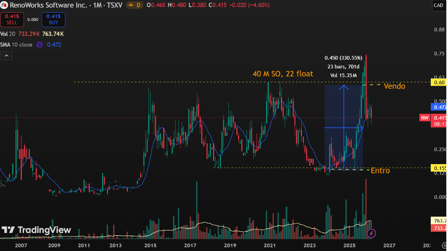
Task: Select the 'Entro' text annotation
Action: 380,170
